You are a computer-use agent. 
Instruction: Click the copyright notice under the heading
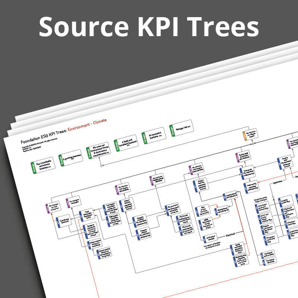tap(39, 144)
